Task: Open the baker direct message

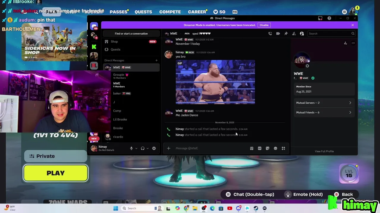Action: point(131,93)
